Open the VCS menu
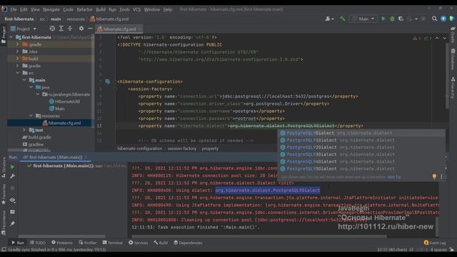 coord(136,9)
